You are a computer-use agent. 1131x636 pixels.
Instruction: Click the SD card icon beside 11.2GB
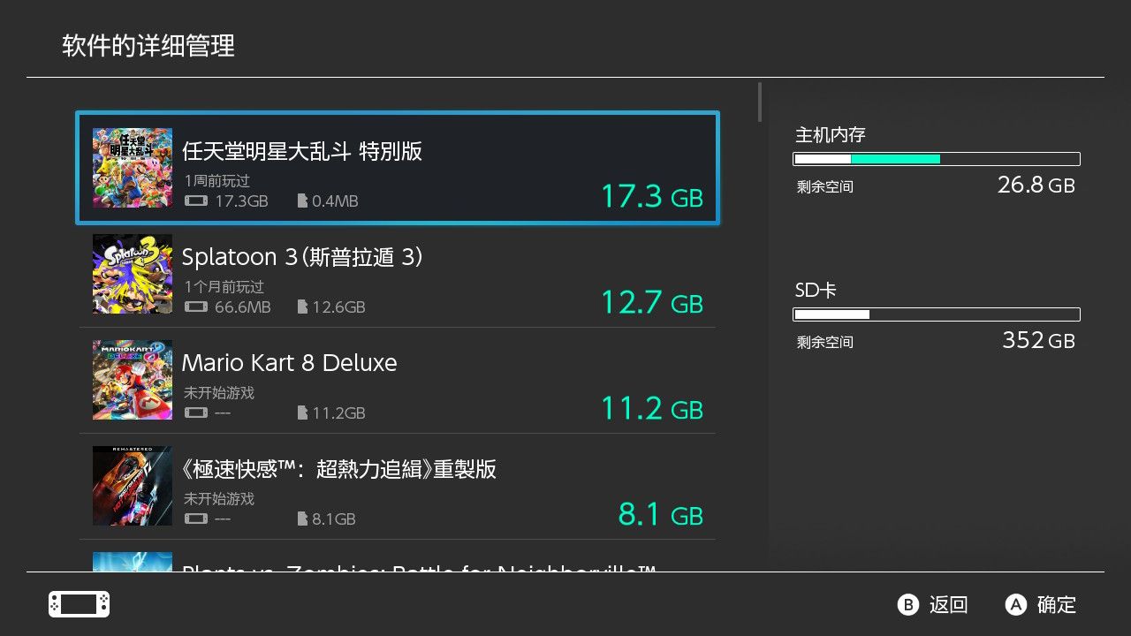pyautogui.click(x=302, y=413)
